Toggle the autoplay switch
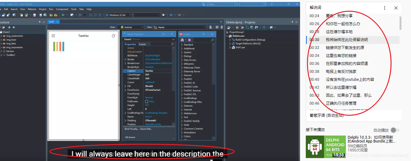Image resolution: width=411 pixels, height=161 pixels. [395, 130]
